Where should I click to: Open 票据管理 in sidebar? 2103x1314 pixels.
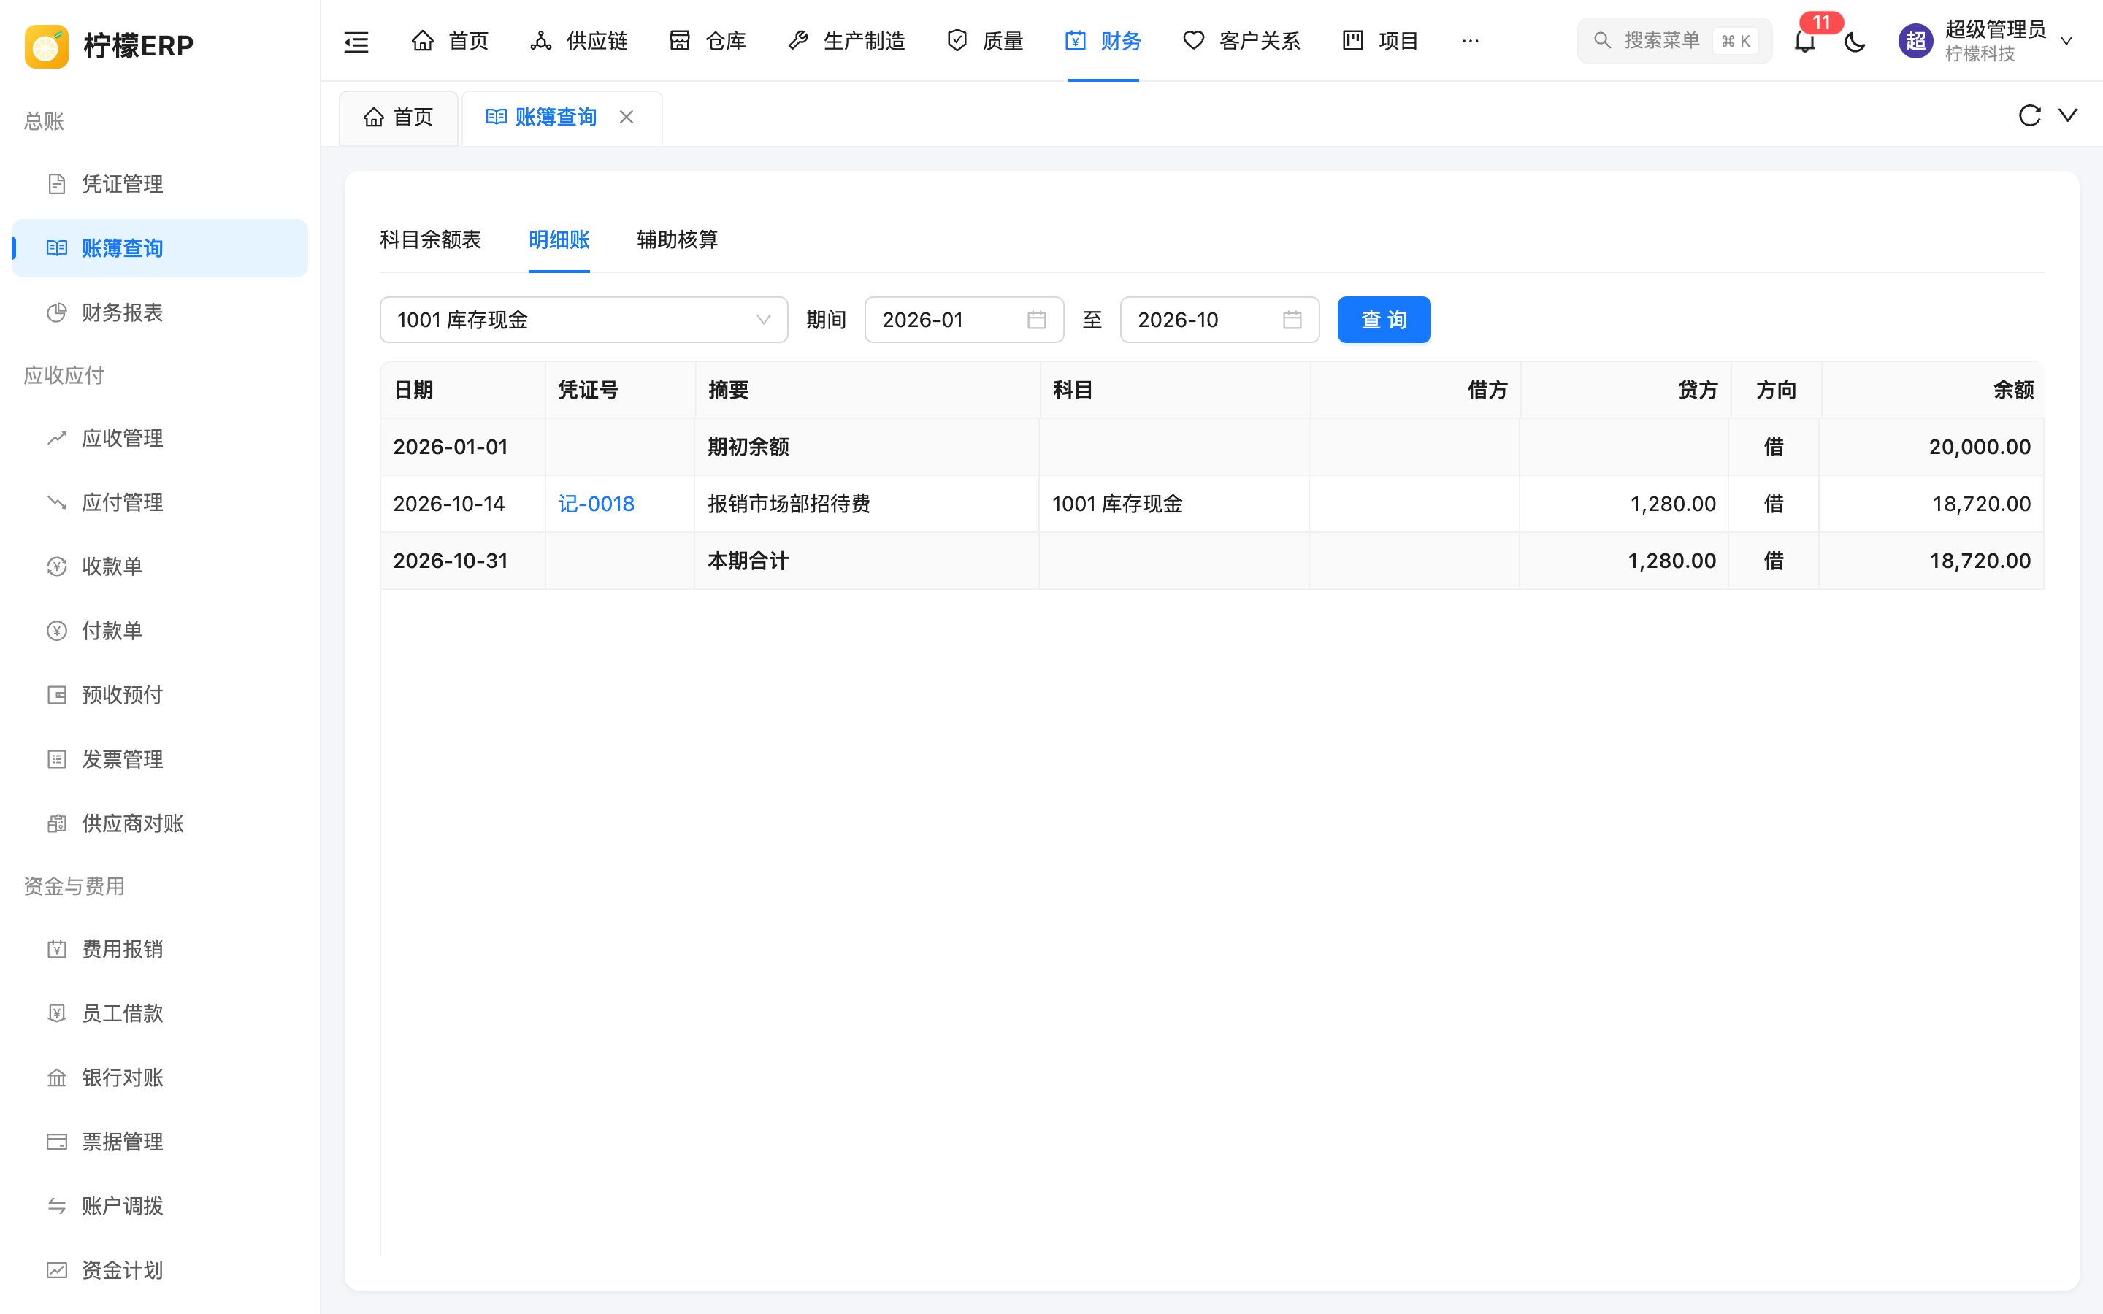point(160,1142)
